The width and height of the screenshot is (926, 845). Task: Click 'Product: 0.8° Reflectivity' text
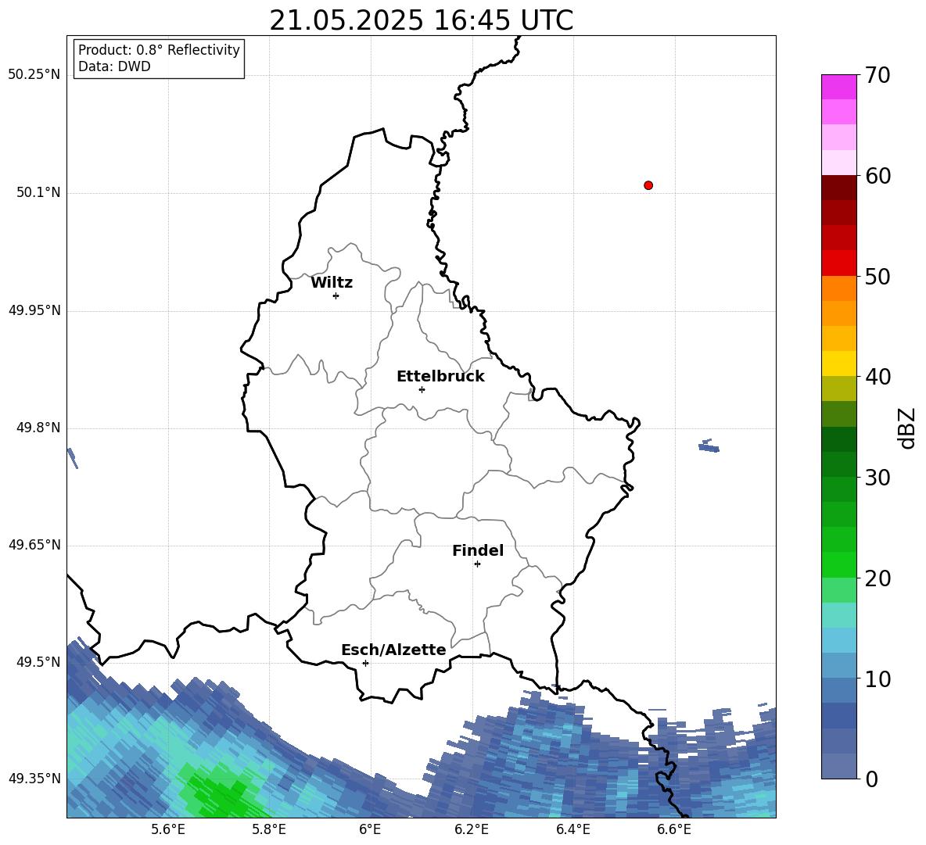tap(159, 49)
